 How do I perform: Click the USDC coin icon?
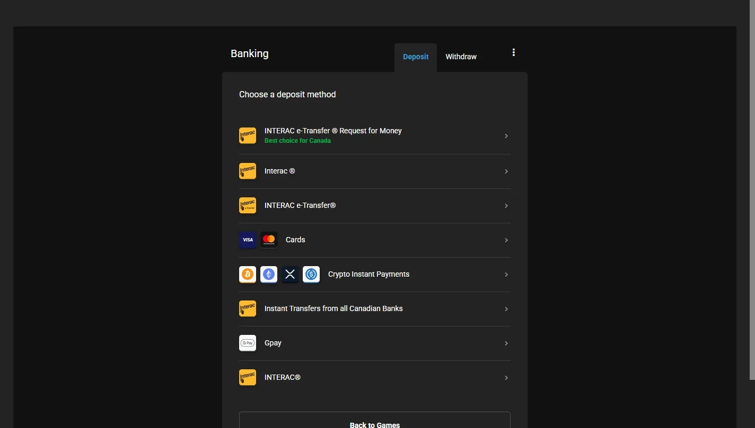(311, 275)
